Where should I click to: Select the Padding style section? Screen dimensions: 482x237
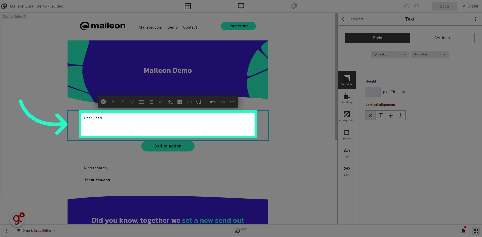(347, 98)
